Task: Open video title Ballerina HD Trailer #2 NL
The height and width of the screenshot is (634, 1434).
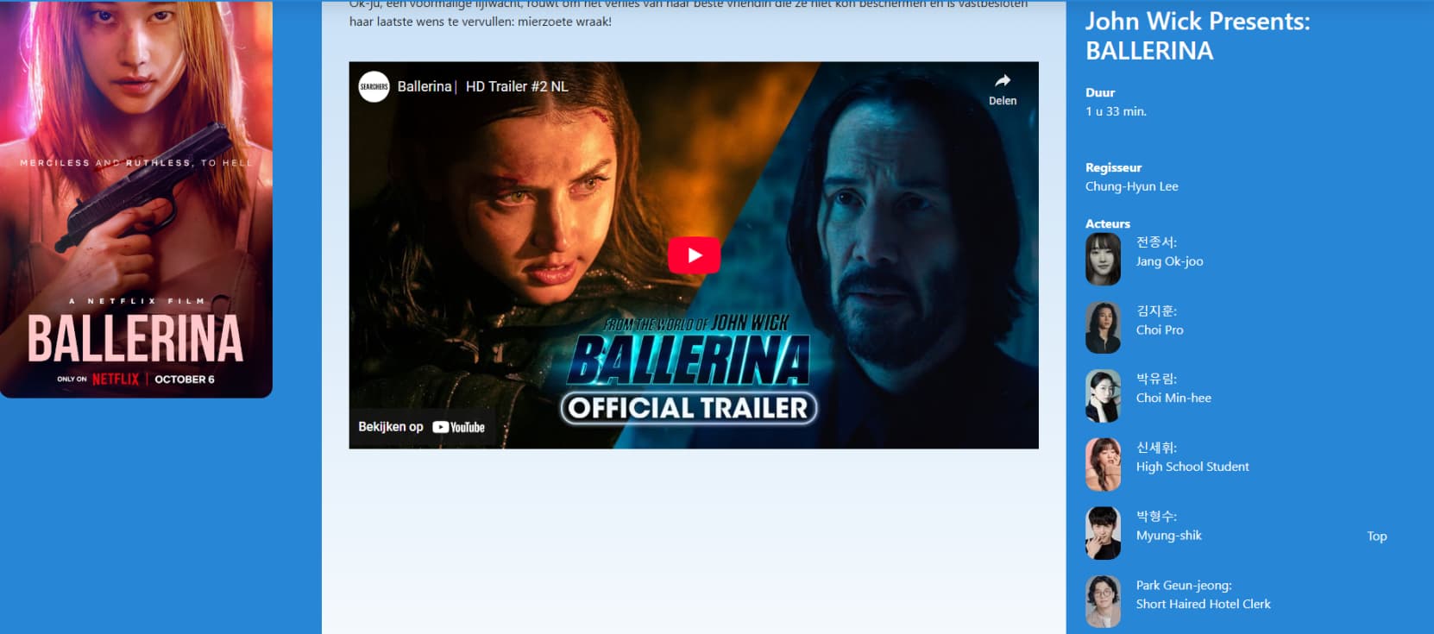Action: click(x=483, y=86)
